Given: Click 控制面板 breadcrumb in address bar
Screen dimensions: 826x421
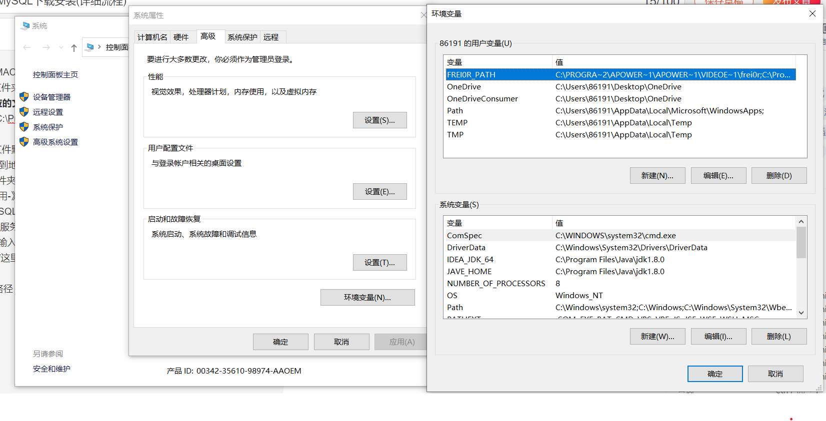Looking at the screenshot, I should click(117, 47).
